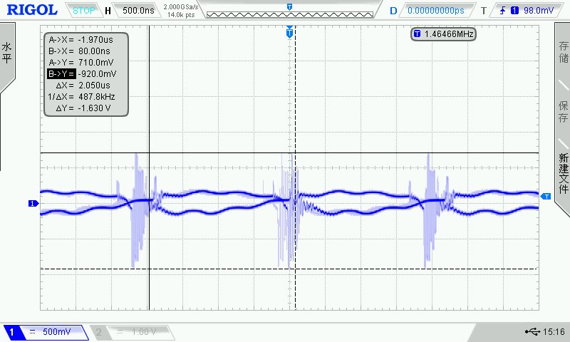The image size is (570, 342).
Task: Click the 98.0mV trigger level readout
Action: click(538, 11)
